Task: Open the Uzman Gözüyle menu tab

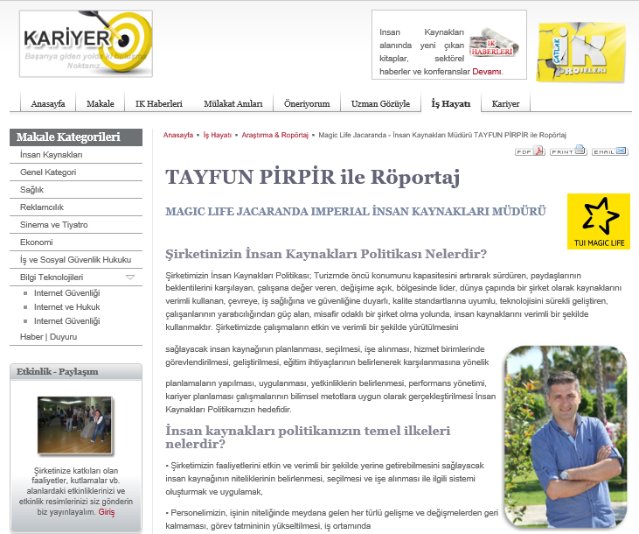Action: point(380,103)
